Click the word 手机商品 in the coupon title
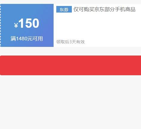This screenshot has height=129, width=141. 125,9
